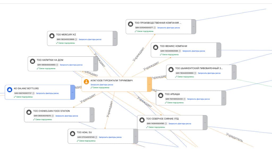This screenshot has width=272, height=153.
Task: Copy the БИН of ТОО ШЫМКЕНТСКИЙ ПИВОВАРЕННЫЙ
Action: (x=195, y=73)
